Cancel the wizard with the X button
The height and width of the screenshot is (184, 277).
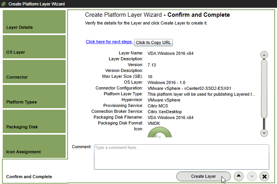pos(264,176)
